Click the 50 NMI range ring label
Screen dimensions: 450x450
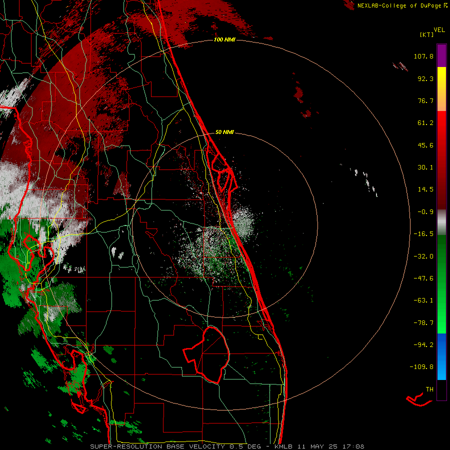pyautogui.click(x=224, y=132)
